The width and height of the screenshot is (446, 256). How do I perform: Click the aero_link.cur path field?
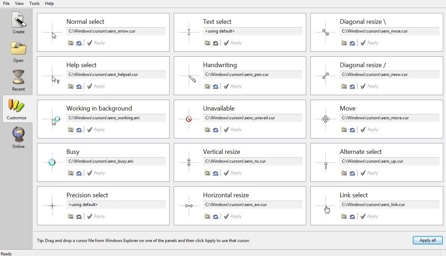click(x=389, y=205)
